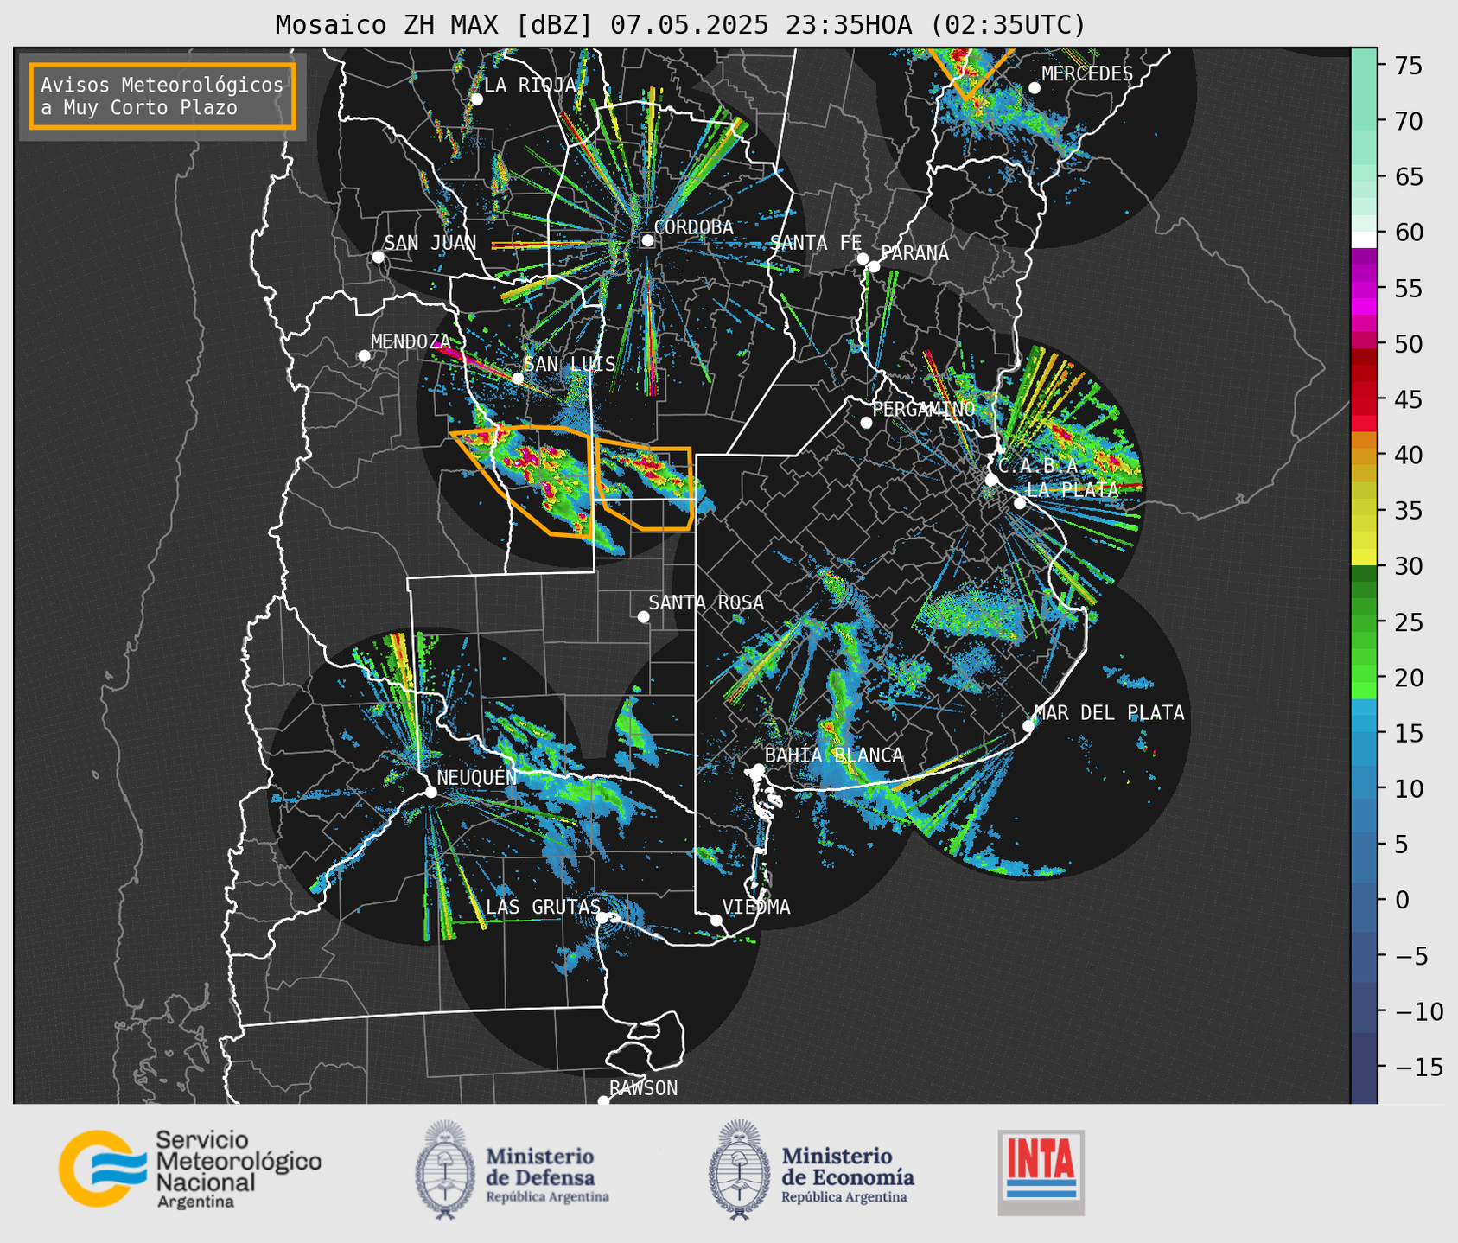Select the LA RIOJA city label
The width and height of the screenshot is (1458, 1243).
[x=530, y=85]
